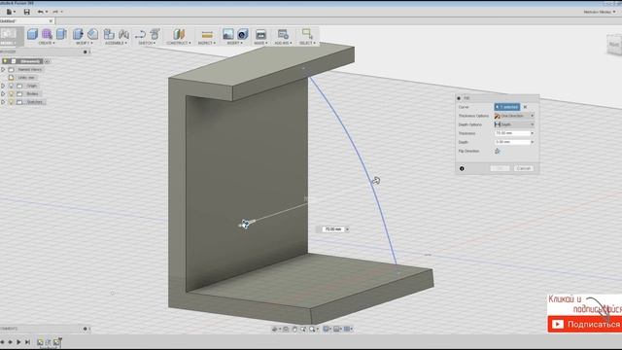Toggle visibility bulb of Bodies folder
The height and width of the screenshot is (350, 622).
[x=11, y=94]
